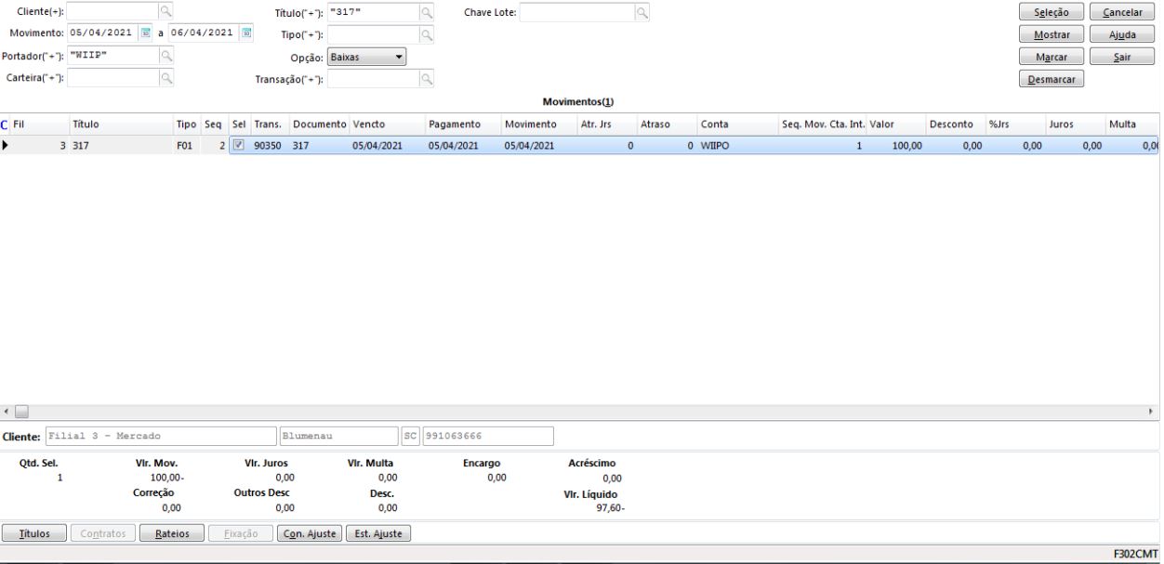Click the grid configuration C icon

pos(5,125)
